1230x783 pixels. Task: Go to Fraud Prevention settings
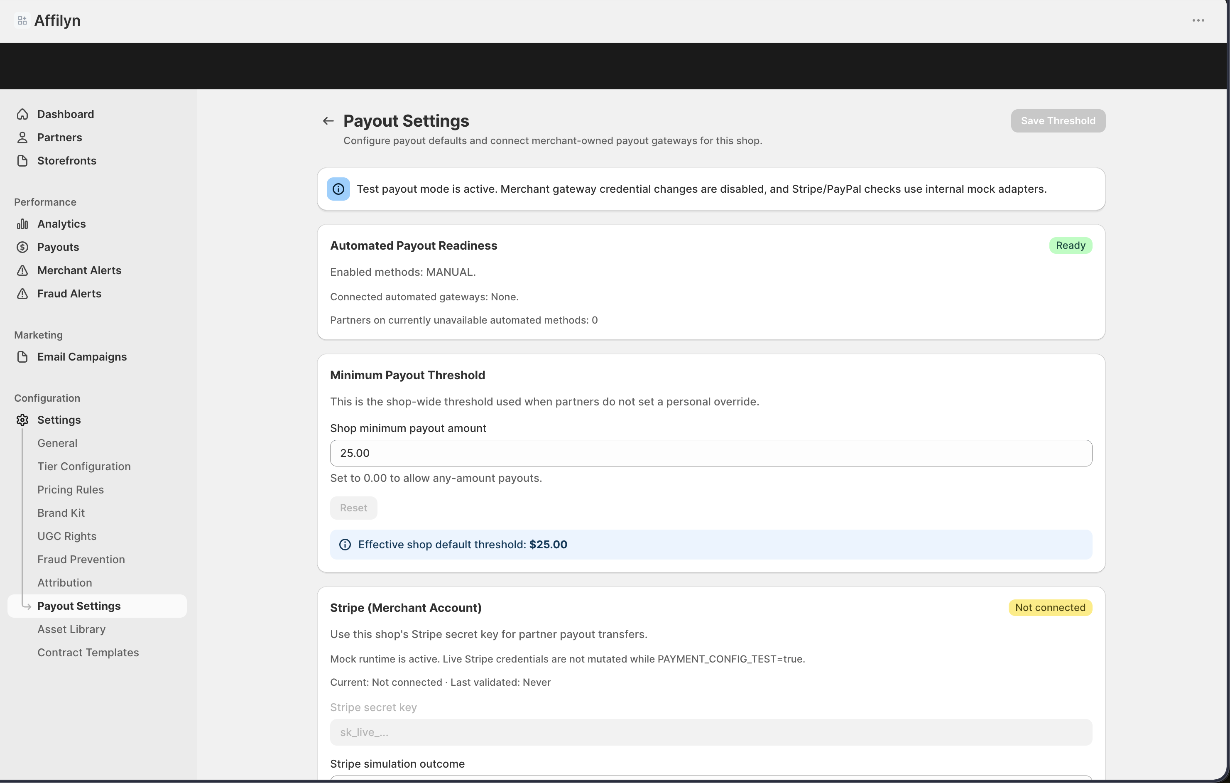point(81,559)
